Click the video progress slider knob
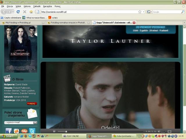The width and height of the screenshot is (186, 139). (66, 131)
